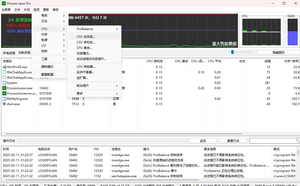This screenshot has width=300, height=186.
Task: Open 动态线程优先级提升... option
Action: click(94, 59)
